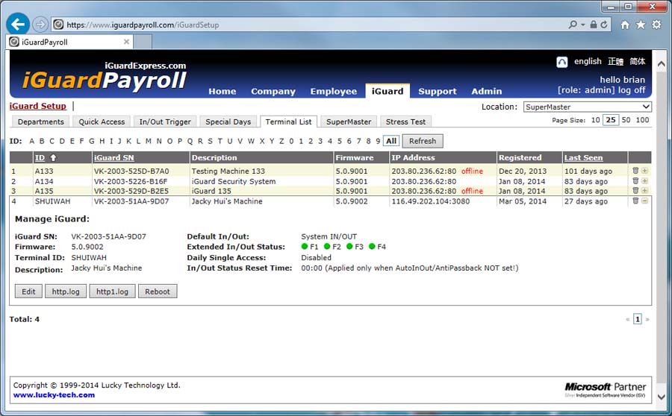Screen dimensions: 672x416
Task: Open the Location dropdown showing SuperMaster
Action: [x=587, y=107]
